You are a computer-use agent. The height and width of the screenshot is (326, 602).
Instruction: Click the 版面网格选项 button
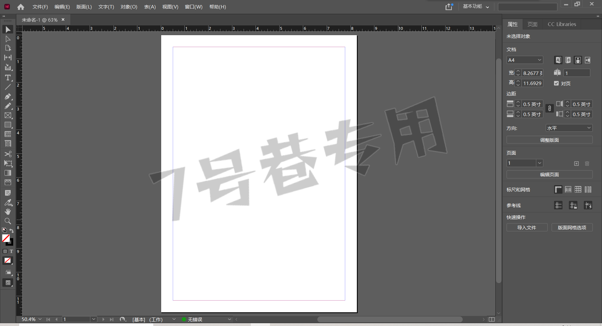click(572, 227)
